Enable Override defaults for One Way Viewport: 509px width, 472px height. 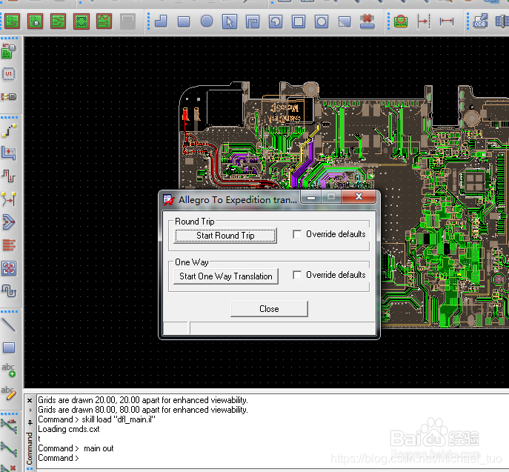pos(297,275)
